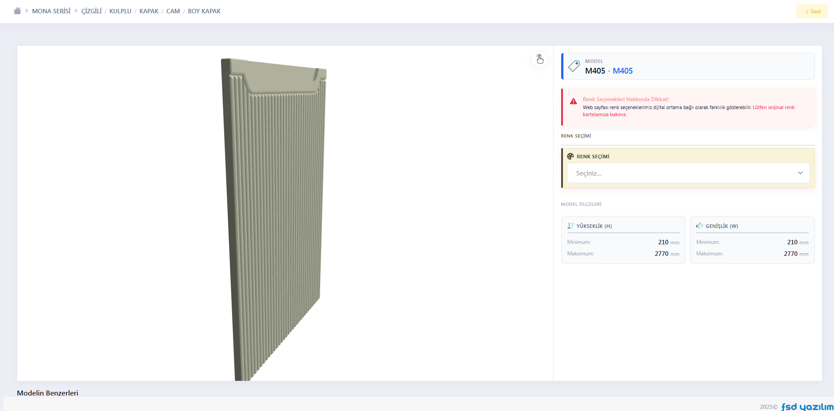Click YÜKSEKLİK (H) label
This screenshot has height=411, width=834.
click(594, 226)
